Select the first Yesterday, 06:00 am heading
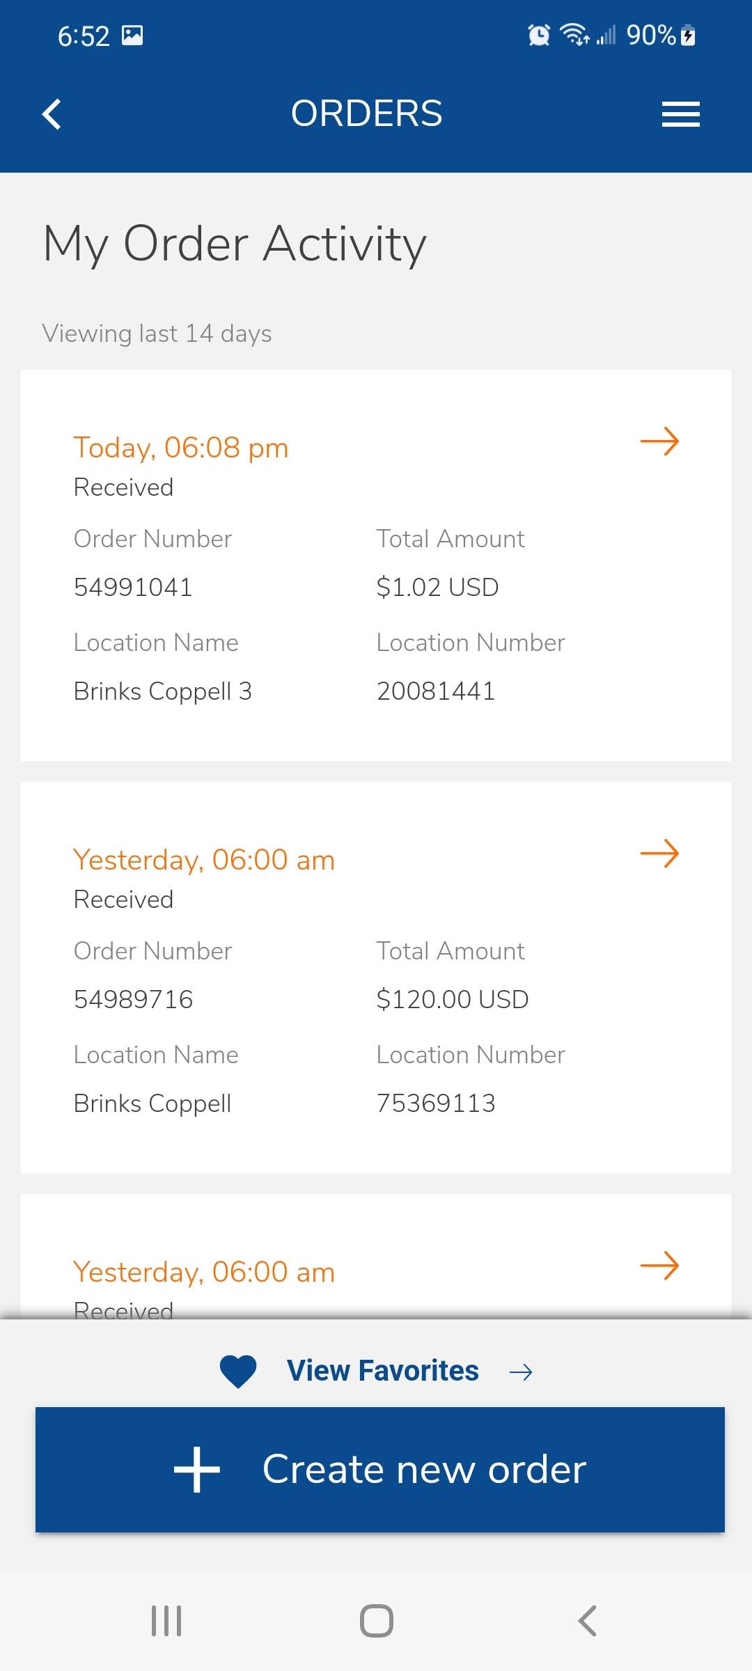 (204, 860)
